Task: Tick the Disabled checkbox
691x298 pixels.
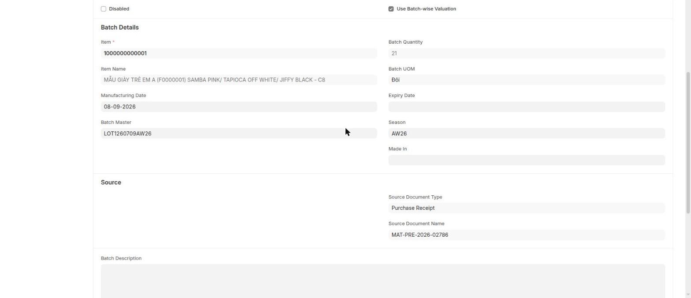Action: click(104, 9)
